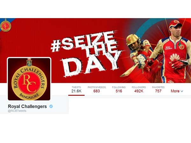
Task: Click the 516 following number
Action: 119,91
